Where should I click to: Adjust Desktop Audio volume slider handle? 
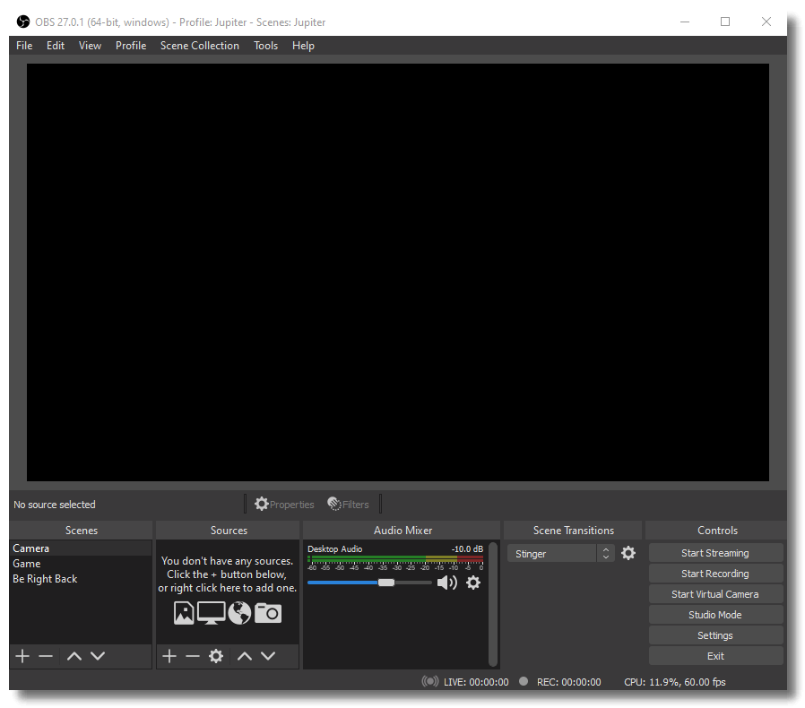click(x=386, y=583)
